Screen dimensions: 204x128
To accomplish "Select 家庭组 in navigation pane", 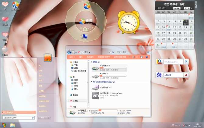I will click(x=75, y=95).
